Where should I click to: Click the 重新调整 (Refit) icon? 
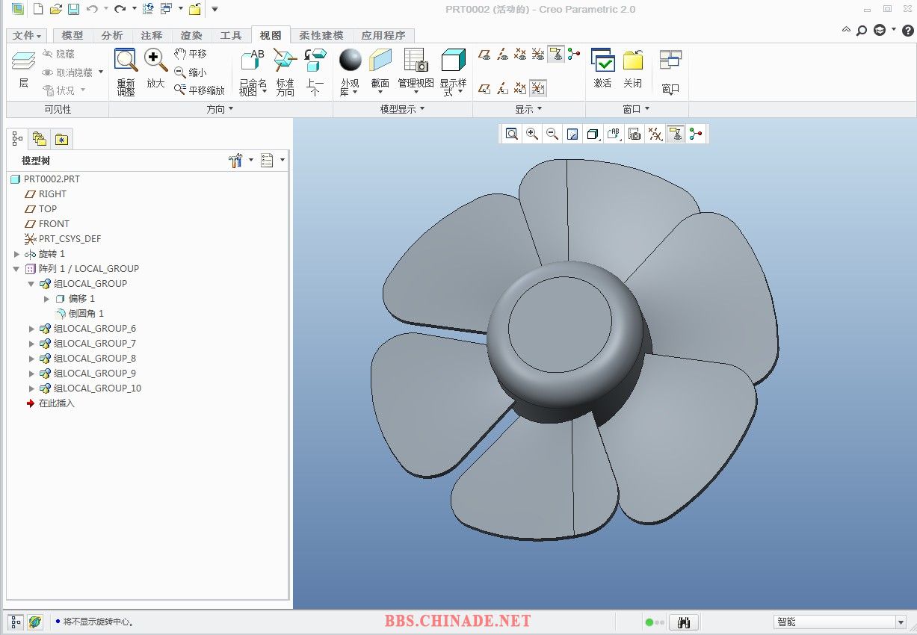pyautogui.click(x=126, y=72)
